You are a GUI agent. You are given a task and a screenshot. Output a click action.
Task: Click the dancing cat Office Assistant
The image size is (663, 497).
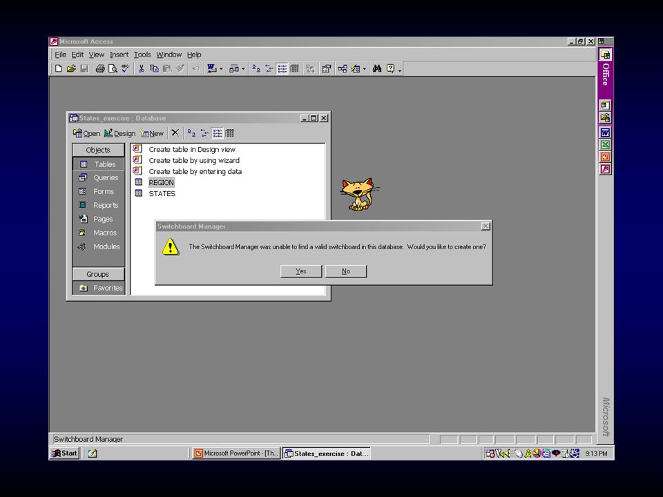tap(358, 194)
